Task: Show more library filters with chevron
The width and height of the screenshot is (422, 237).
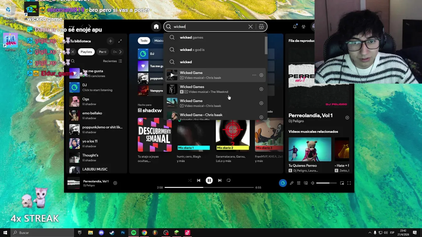Action: coord(120,52)
